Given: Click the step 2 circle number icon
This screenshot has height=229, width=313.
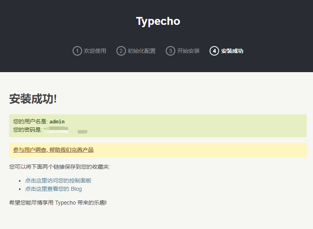Looking at the screenshot, I should tap(121, 51).
